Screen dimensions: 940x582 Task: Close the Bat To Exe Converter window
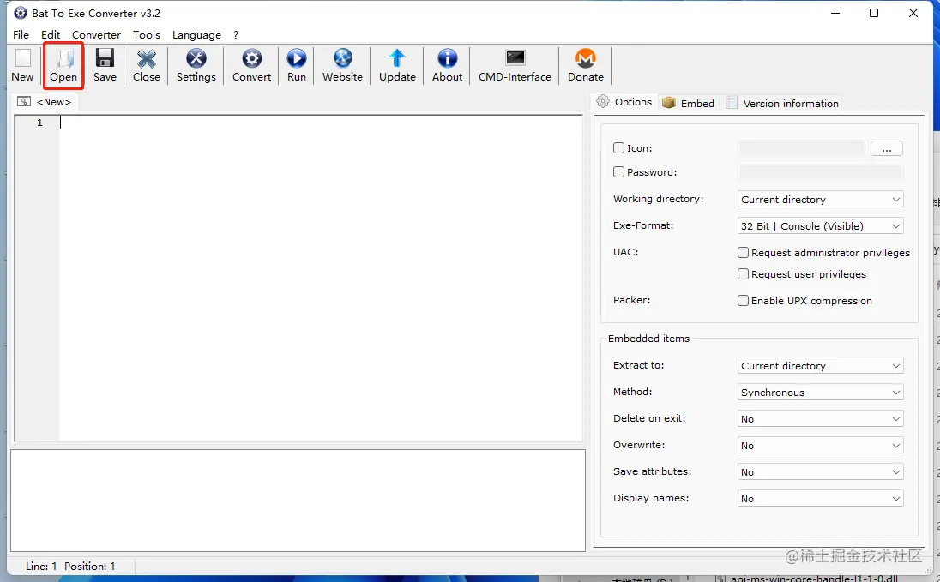(913, 13)
